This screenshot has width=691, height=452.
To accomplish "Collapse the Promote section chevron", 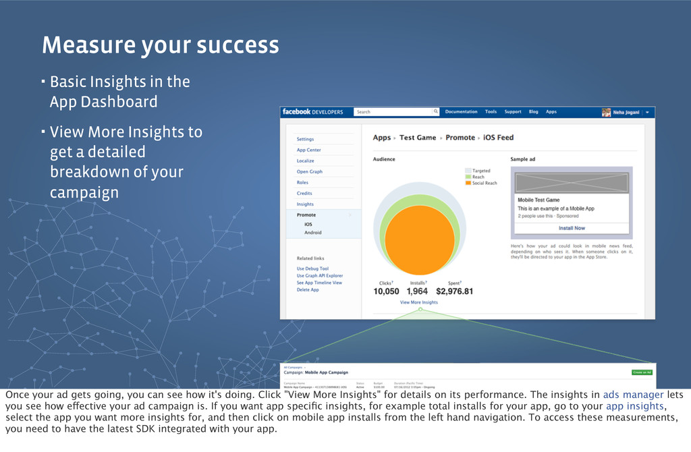I will point(350,215).
